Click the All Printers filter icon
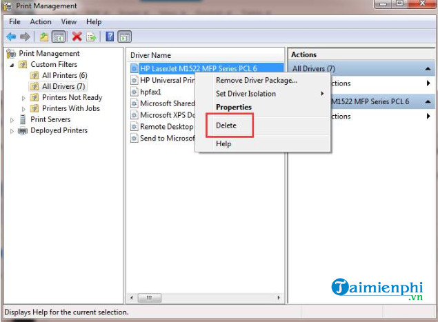Image resolution: width=438 pixels, height=322 pixels. (x=34, y=75)
